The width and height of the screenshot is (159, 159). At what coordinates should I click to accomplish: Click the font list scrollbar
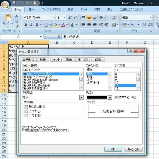[81, 81]
